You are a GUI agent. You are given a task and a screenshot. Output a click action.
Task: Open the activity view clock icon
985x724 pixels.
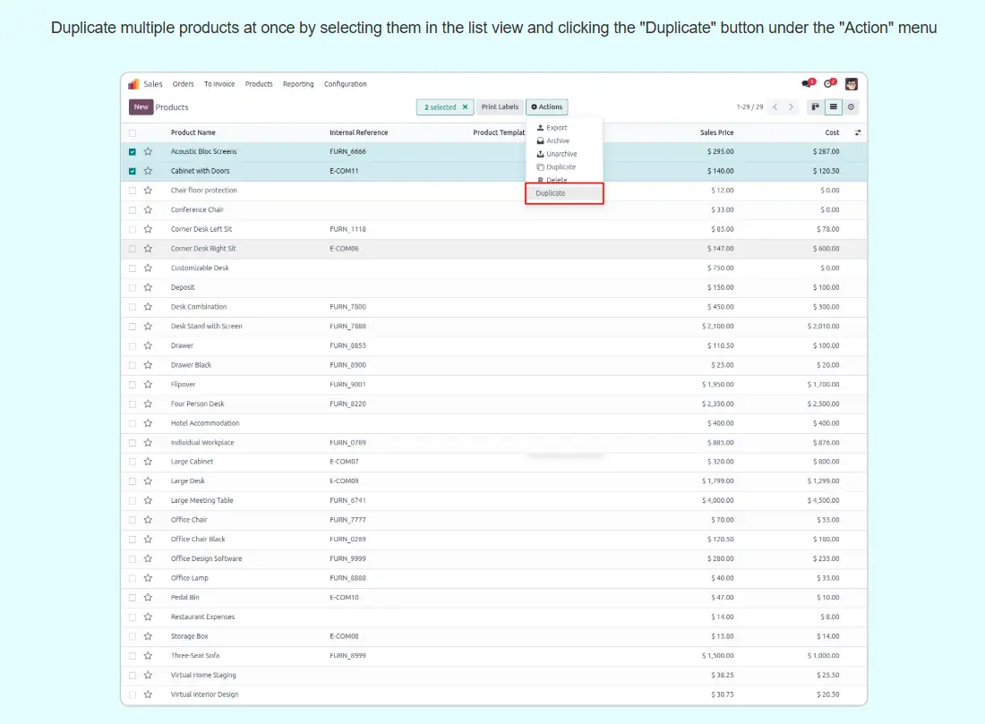(851, 107)
